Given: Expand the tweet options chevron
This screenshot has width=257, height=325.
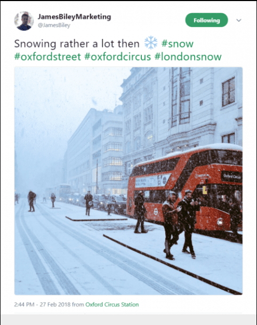Looking at the screenshot, I should click(x=239, y=20).
